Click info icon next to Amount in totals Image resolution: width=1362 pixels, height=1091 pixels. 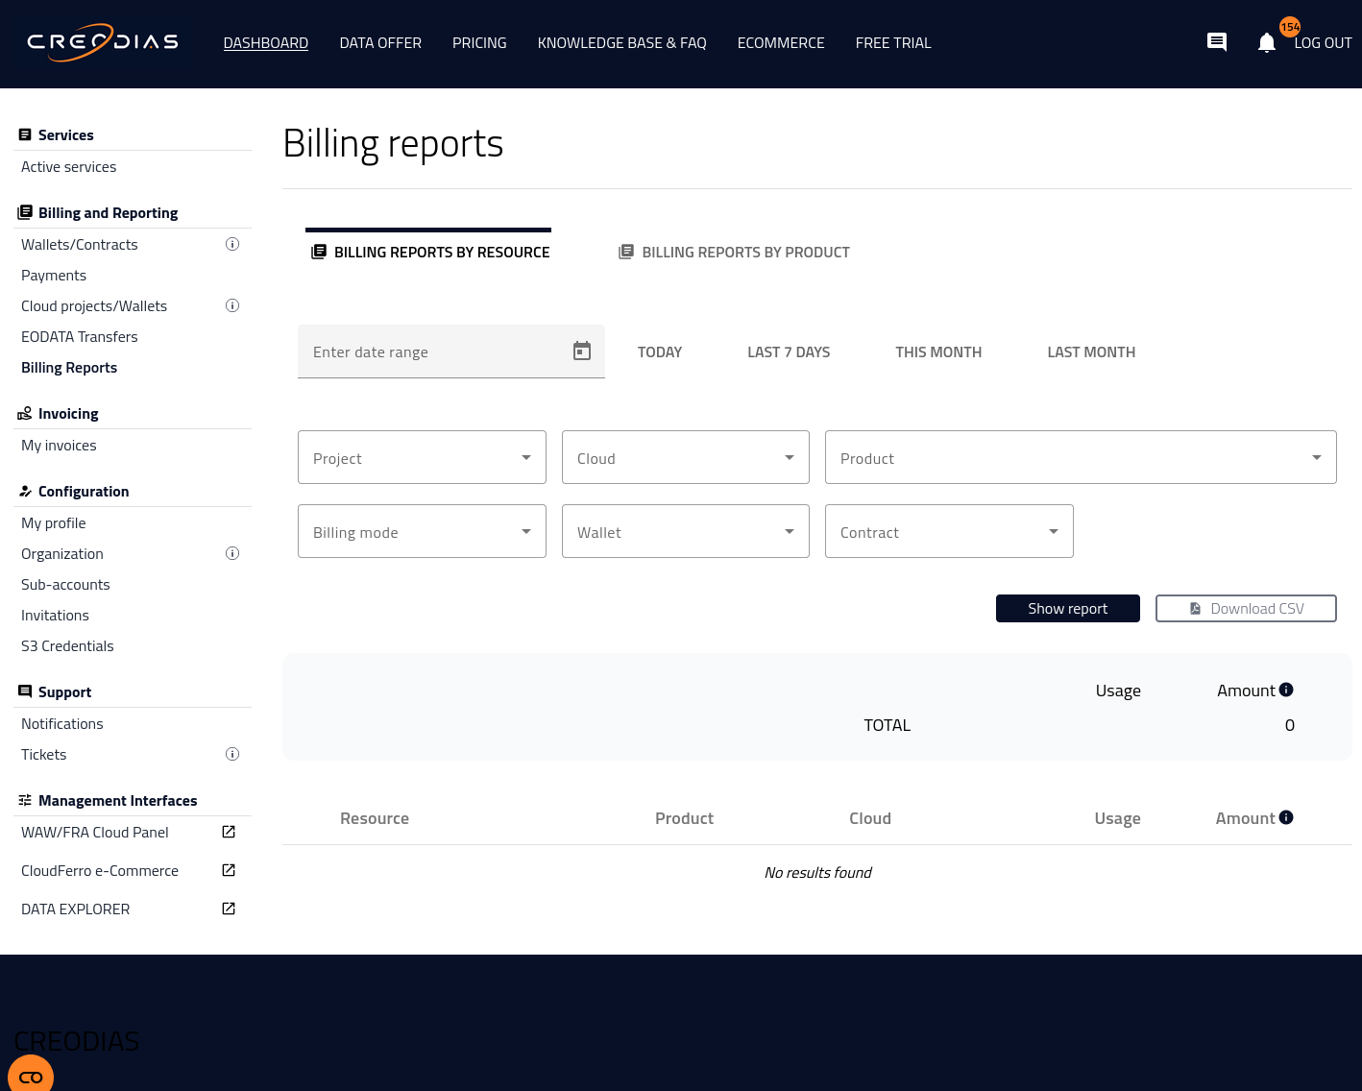[1286, 690]
